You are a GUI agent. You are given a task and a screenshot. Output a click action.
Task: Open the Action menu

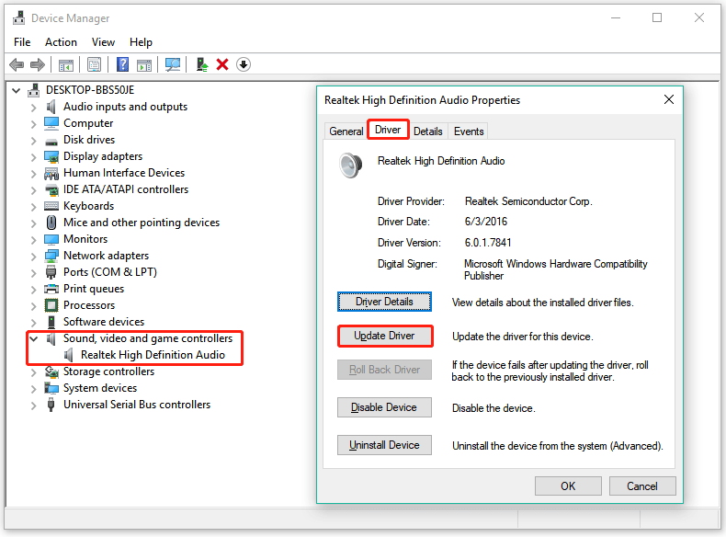tap(61, 42)
